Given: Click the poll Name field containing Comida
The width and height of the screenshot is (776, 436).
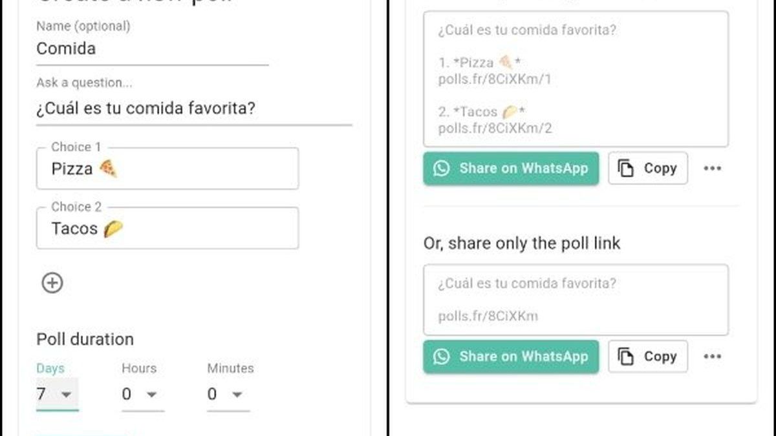Looking at the screenshot, I should [152, 49].
